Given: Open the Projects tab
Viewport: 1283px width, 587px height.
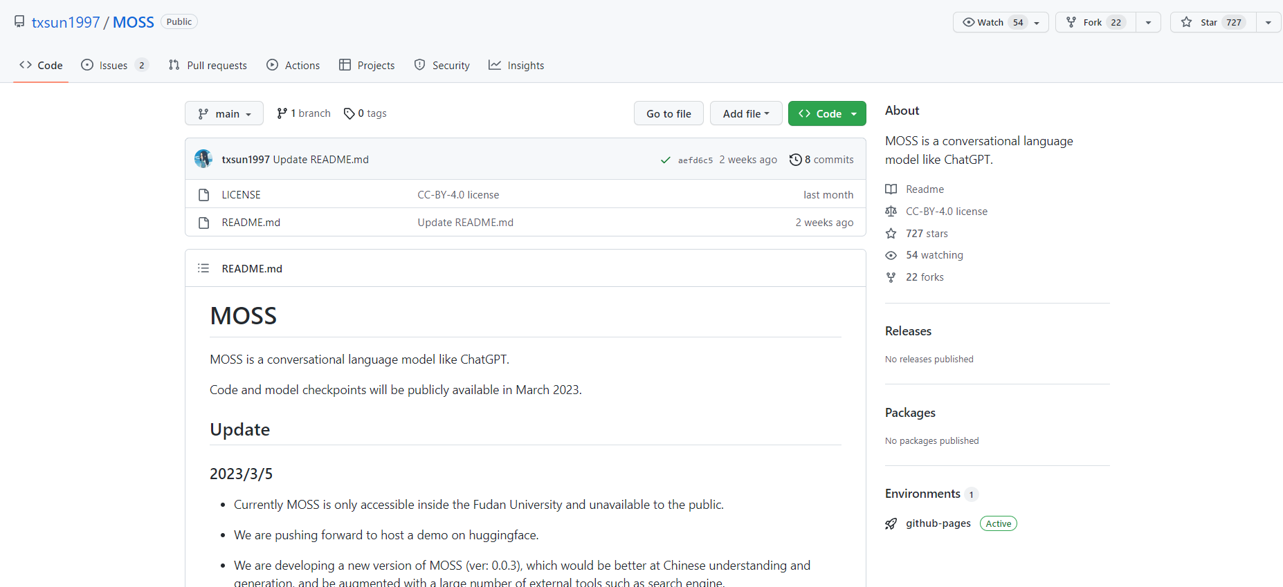Looking at the screenshot, I should click(367, 65).
